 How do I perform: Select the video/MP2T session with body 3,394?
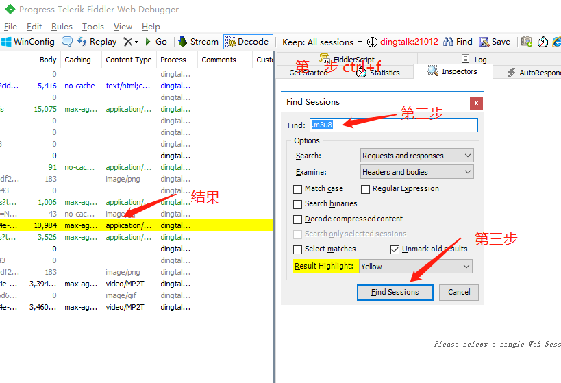pos(136,284)
